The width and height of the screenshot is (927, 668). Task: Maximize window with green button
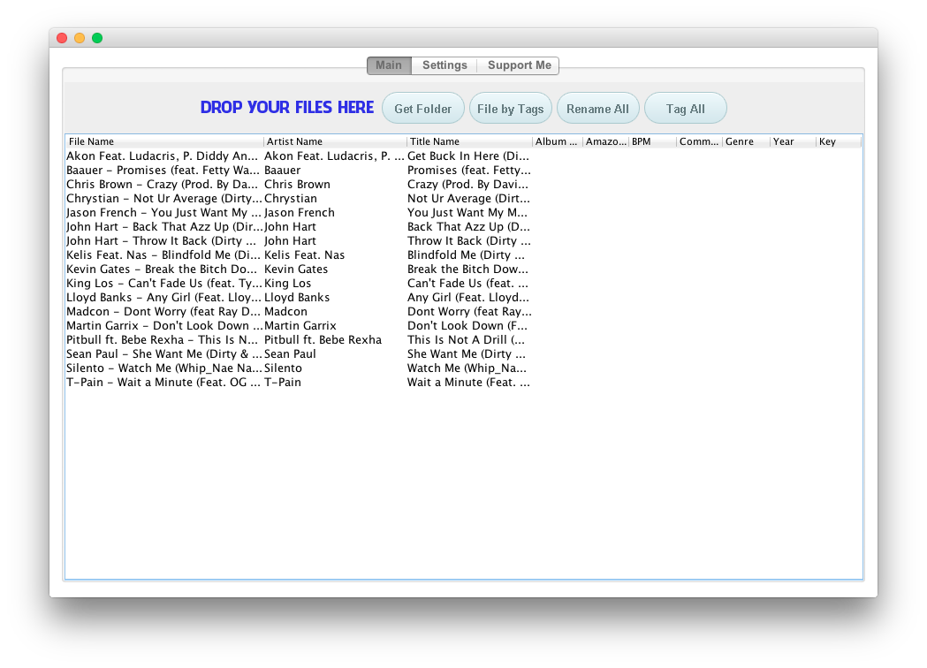[97, 38]
